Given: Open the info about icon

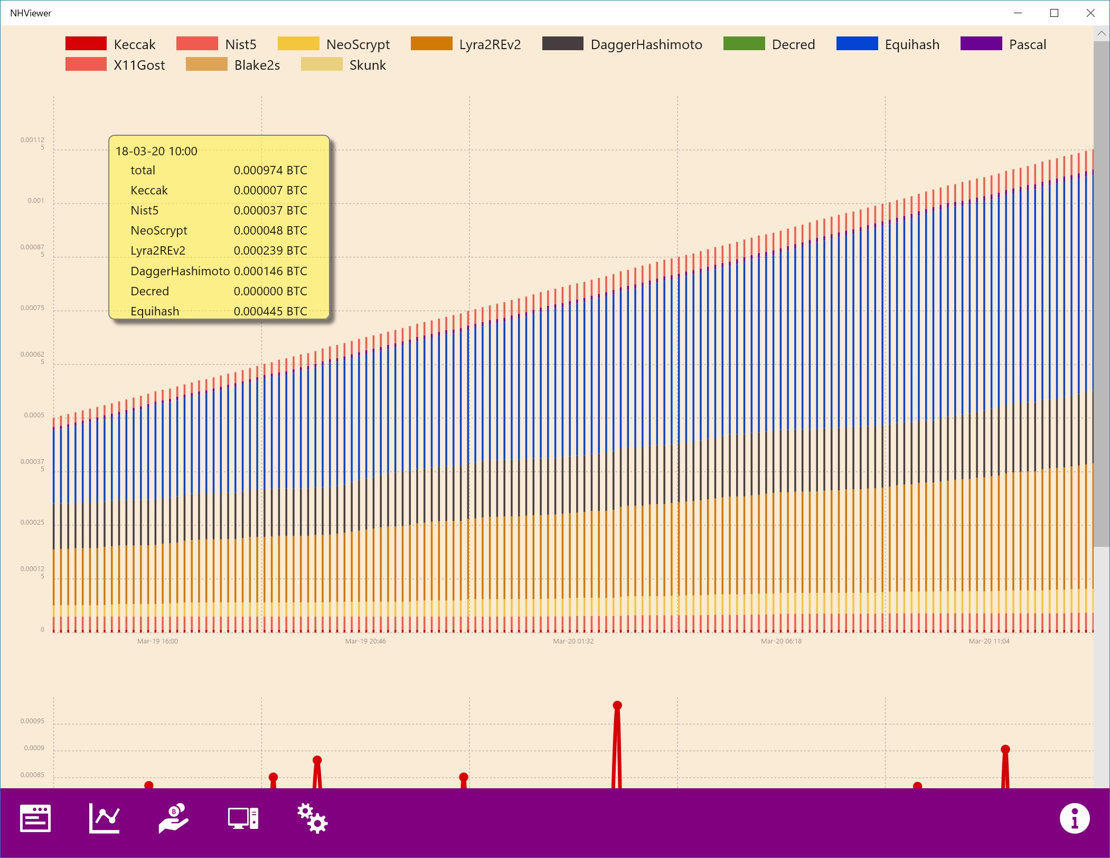Looking at the screenshot, I should (x=1074, y=818).
